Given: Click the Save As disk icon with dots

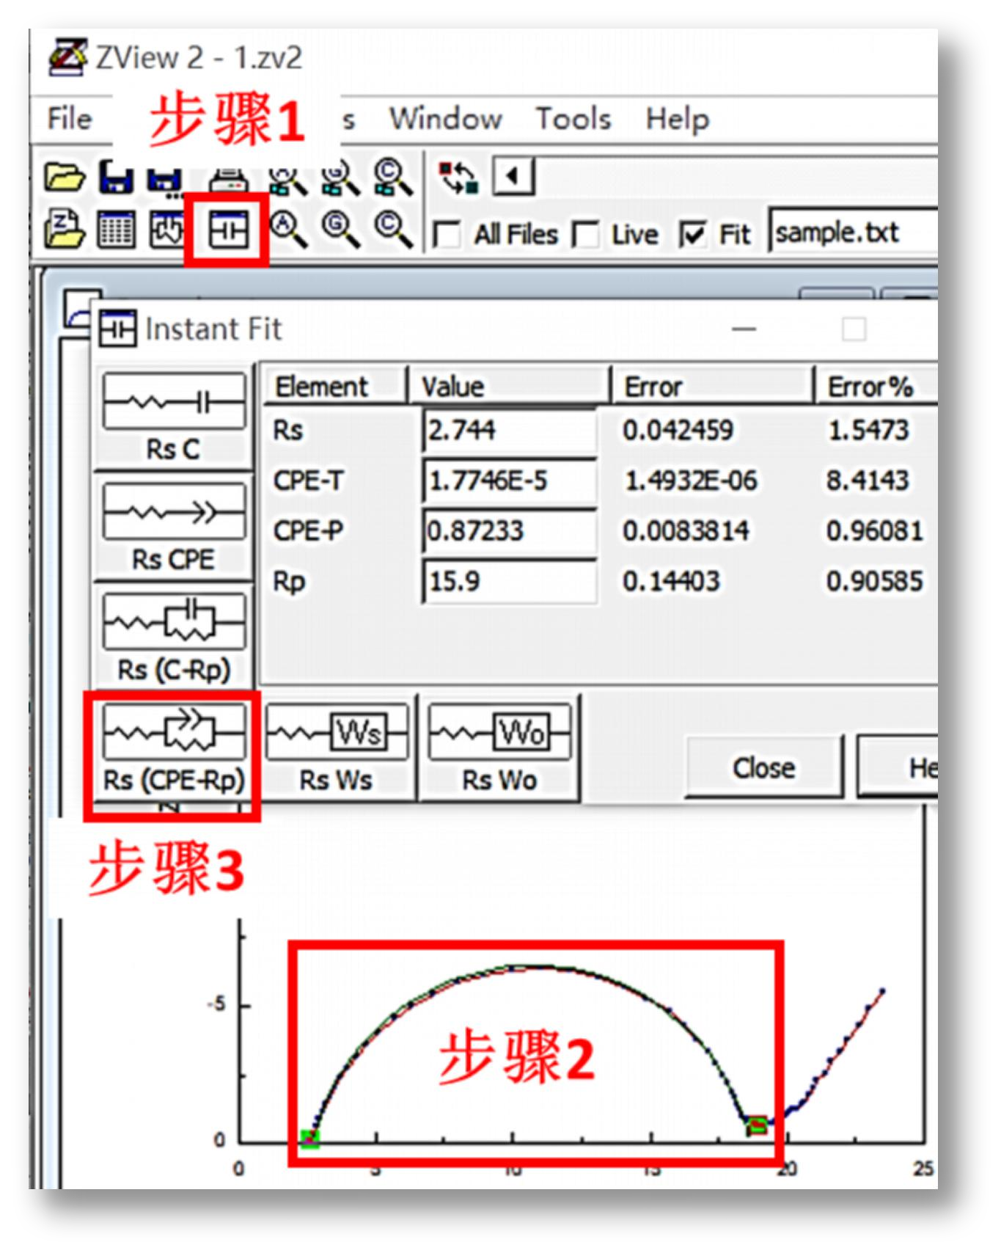Looking at the screenshot, I should [166, 180].
